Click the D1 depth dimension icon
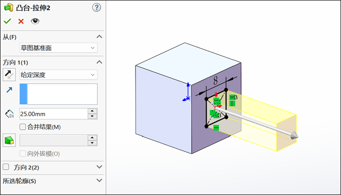The width and height of the screenshot is (341, 195). 9,114
